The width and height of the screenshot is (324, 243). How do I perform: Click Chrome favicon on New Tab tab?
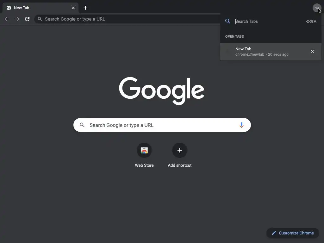(9, 8)
